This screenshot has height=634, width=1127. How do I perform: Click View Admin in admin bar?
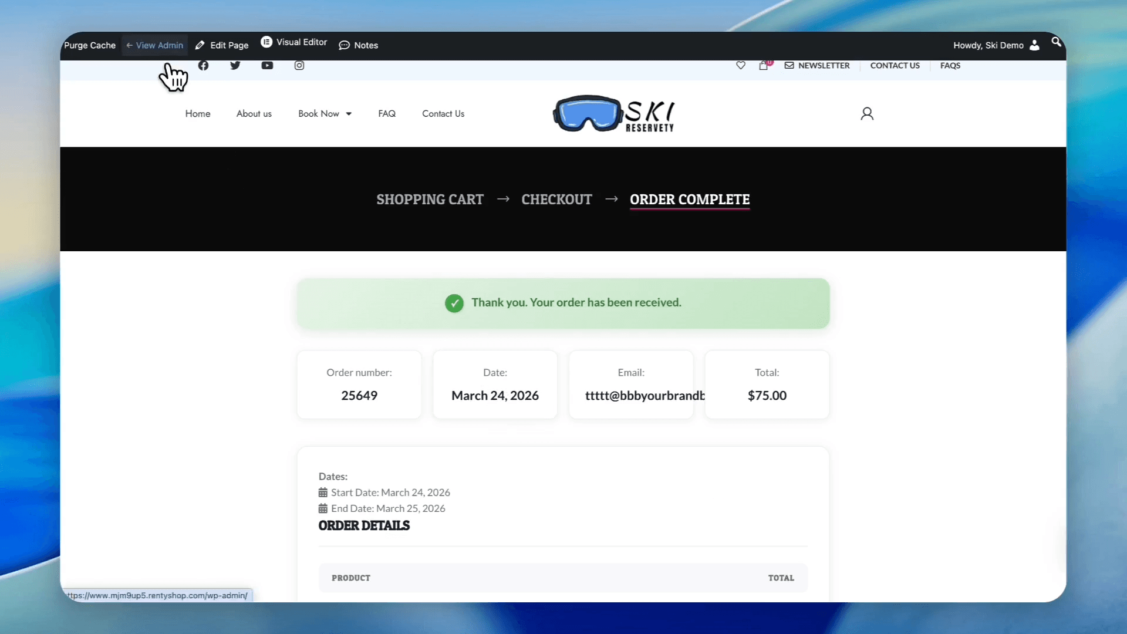pos(155,45)
